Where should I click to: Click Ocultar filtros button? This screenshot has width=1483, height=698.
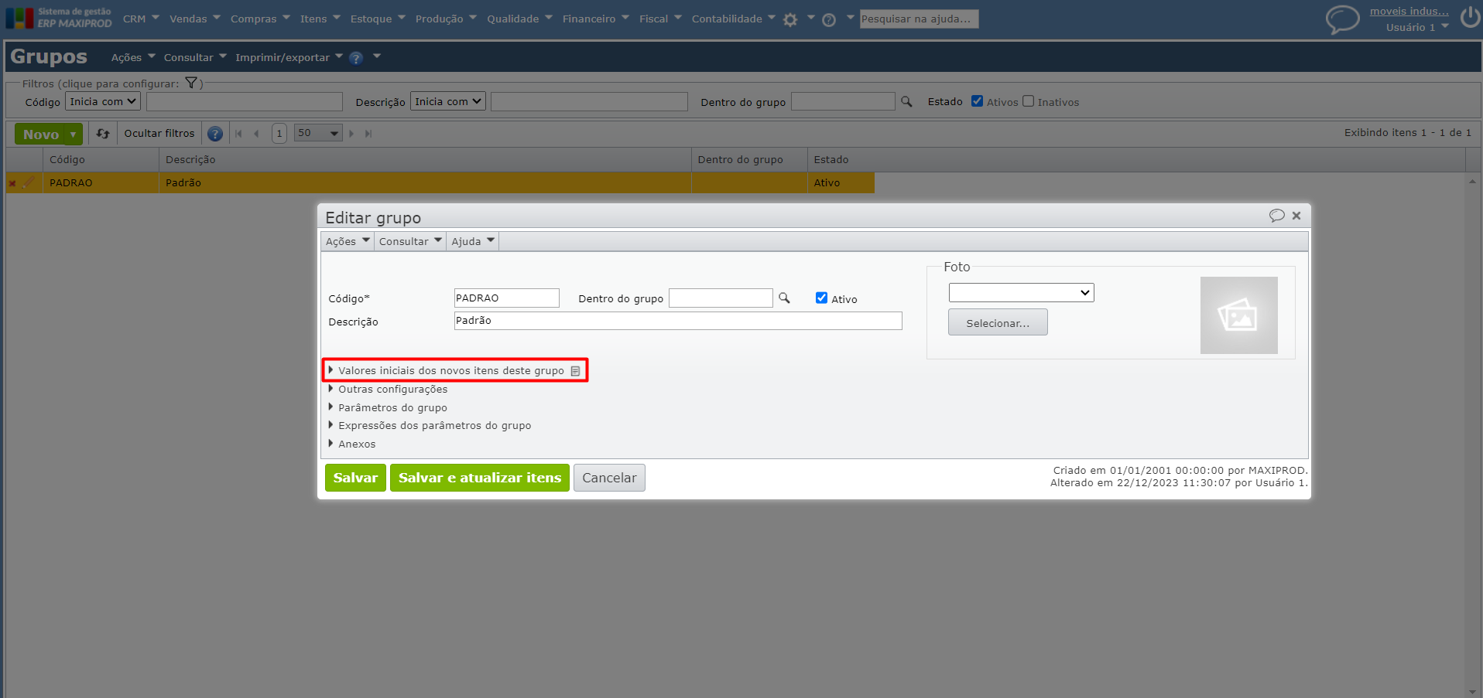click(x=159, y=134)
